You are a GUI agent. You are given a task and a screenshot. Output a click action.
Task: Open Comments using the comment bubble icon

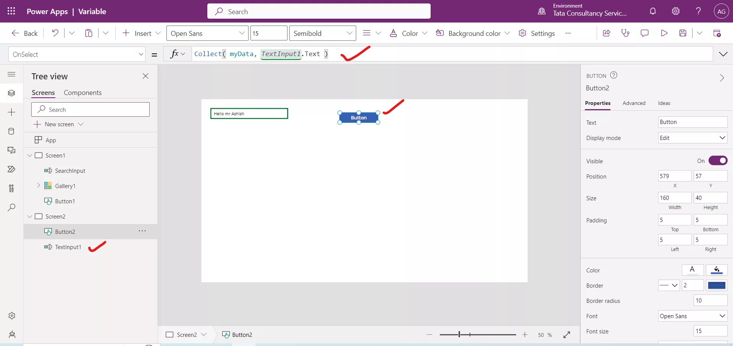(645, 33)
